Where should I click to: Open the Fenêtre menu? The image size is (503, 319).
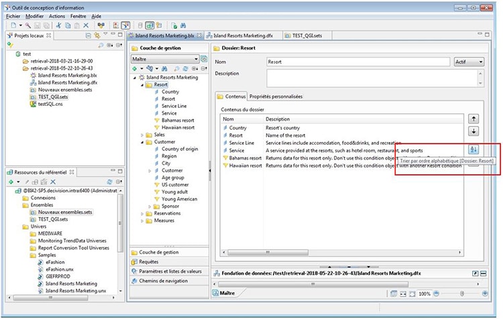coord(78,16)
